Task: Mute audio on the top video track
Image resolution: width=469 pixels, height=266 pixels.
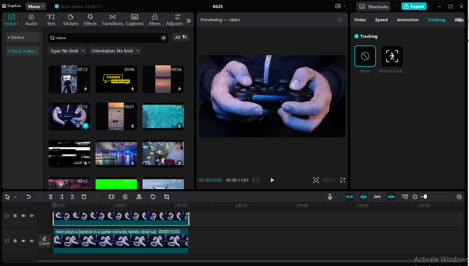Action: [32, 216]
